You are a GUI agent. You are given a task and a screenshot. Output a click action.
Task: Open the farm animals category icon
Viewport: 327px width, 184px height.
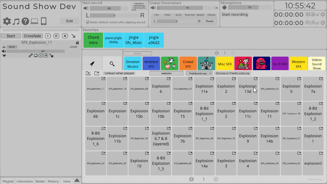coord(170,63)
